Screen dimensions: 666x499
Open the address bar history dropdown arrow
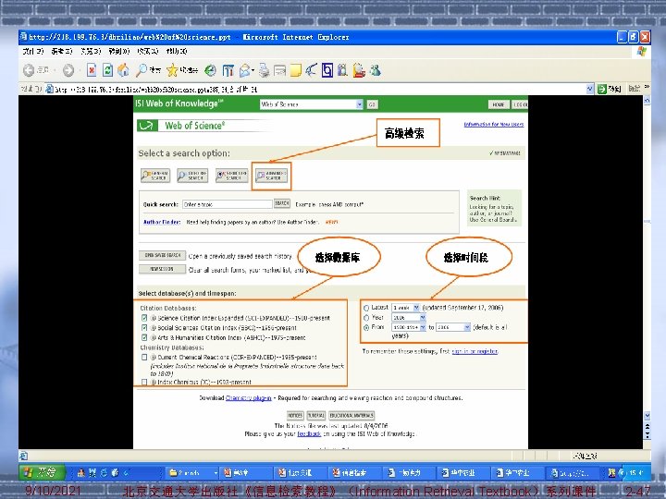[589, 89]
